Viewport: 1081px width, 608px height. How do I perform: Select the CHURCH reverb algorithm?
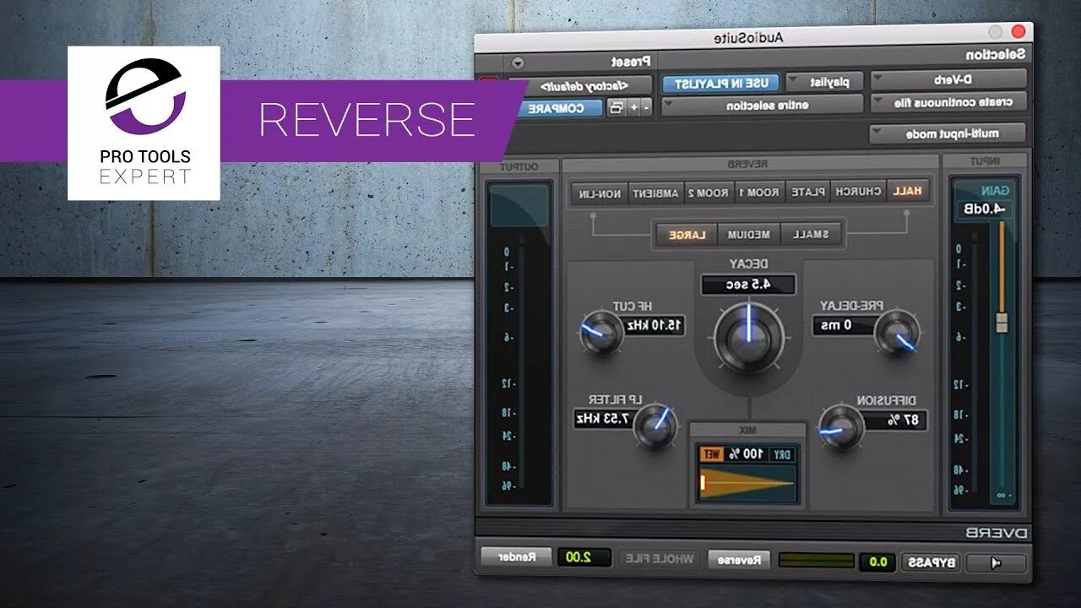858,192
